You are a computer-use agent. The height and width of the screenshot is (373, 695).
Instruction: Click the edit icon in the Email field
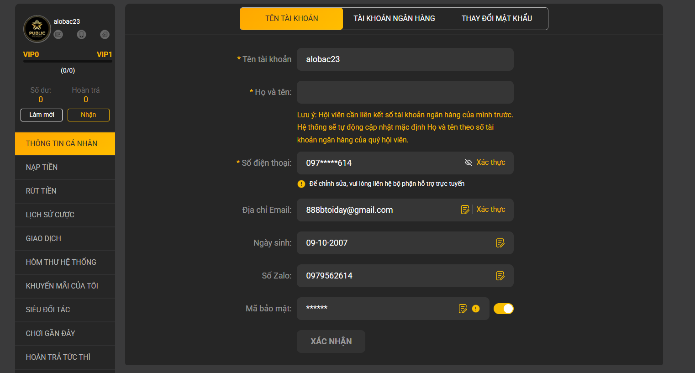click(x=465, y=210)
